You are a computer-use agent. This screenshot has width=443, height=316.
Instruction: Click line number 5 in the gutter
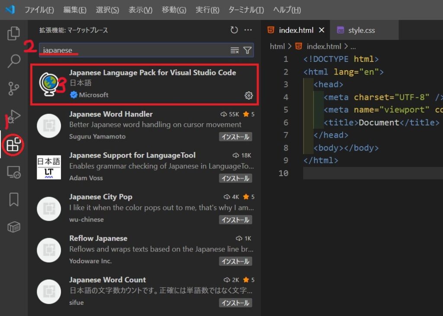(286, 110)
